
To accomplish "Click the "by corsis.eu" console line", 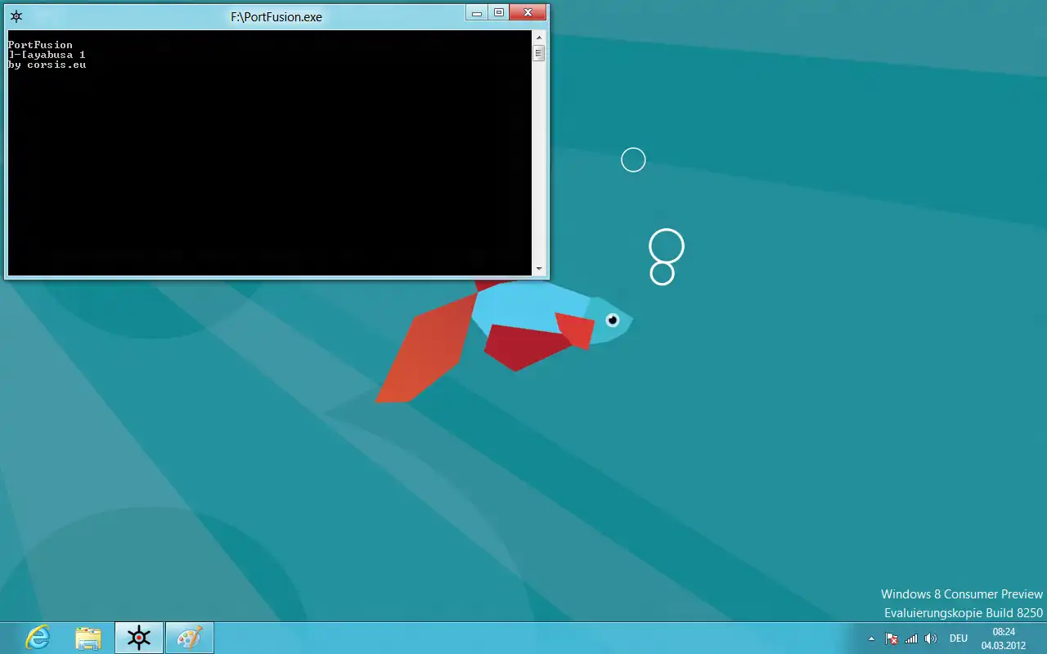I will click(47, 65).
